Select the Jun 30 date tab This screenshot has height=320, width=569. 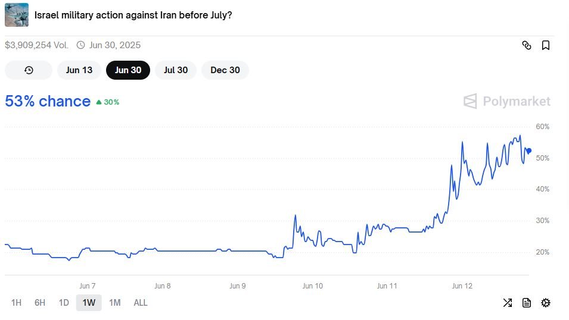(x=128, y=70)
